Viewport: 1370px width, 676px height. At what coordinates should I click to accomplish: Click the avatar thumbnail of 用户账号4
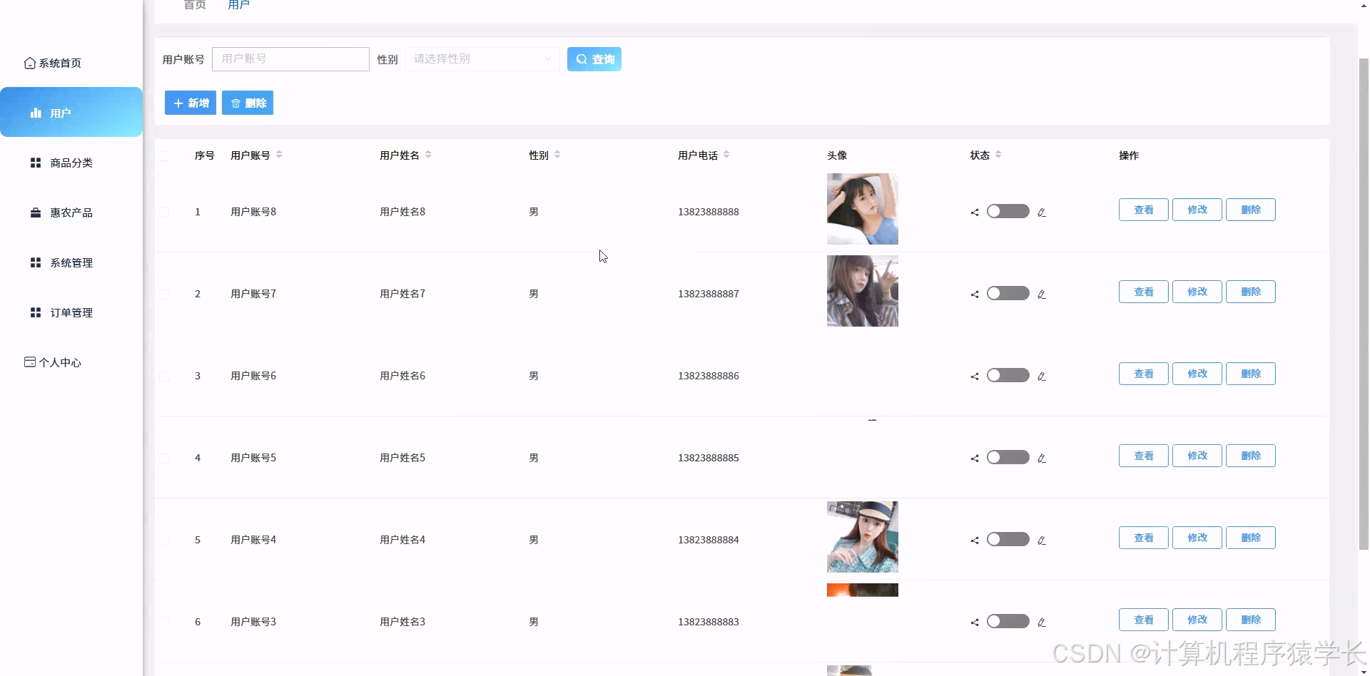862,537
